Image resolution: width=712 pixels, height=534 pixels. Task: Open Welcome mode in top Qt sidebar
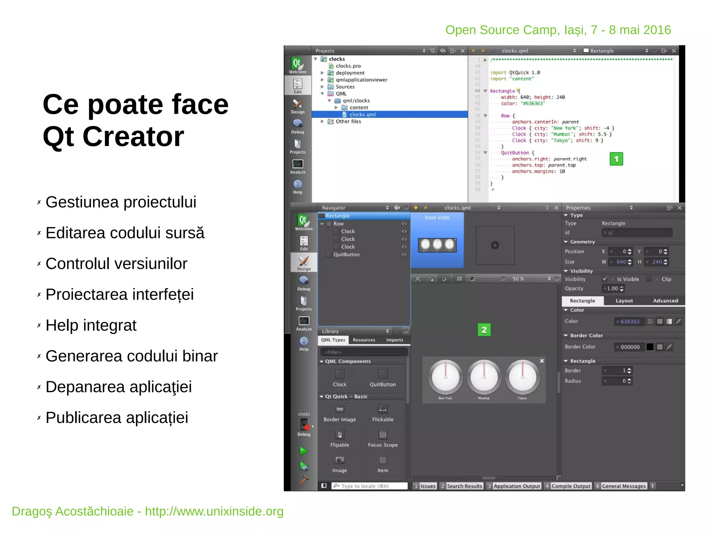[x=298, y=65]
